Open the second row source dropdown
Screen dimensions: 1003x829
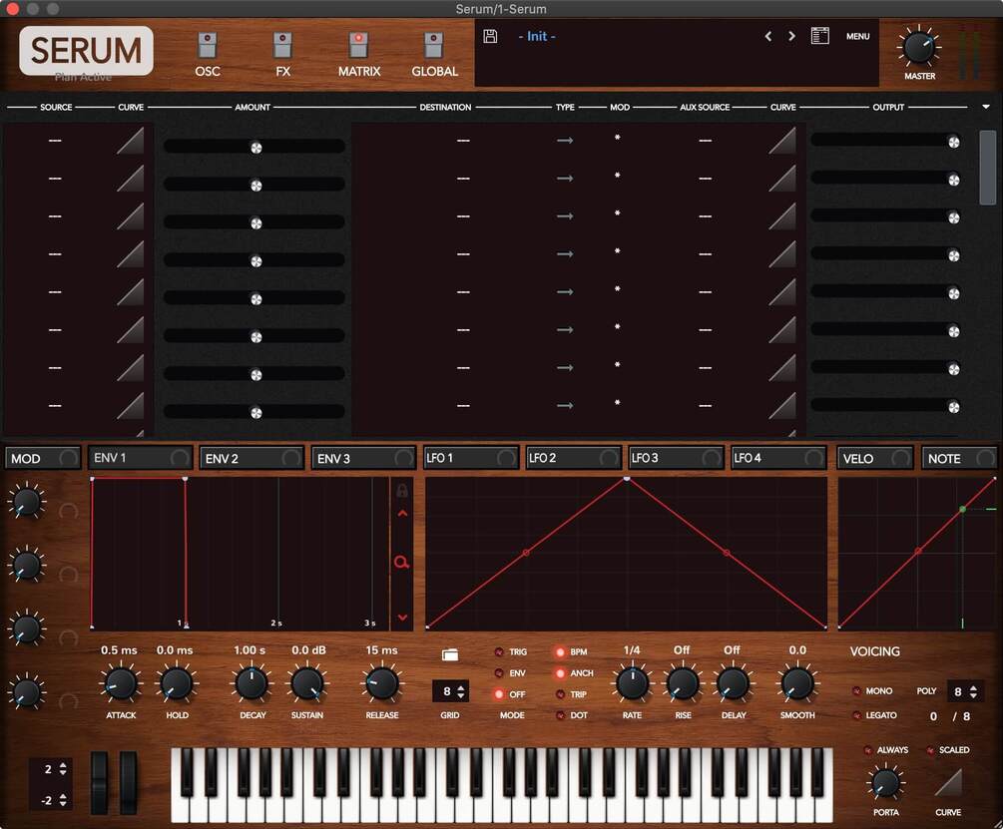(x=55, y=179)
